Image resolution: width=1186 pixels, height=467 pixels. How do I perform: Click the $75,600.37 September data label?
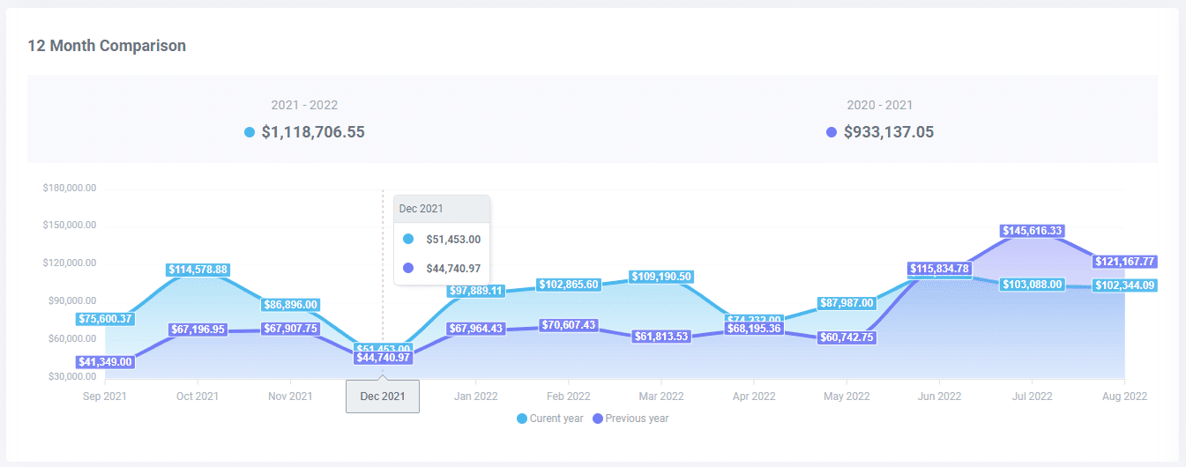point(105,319)
